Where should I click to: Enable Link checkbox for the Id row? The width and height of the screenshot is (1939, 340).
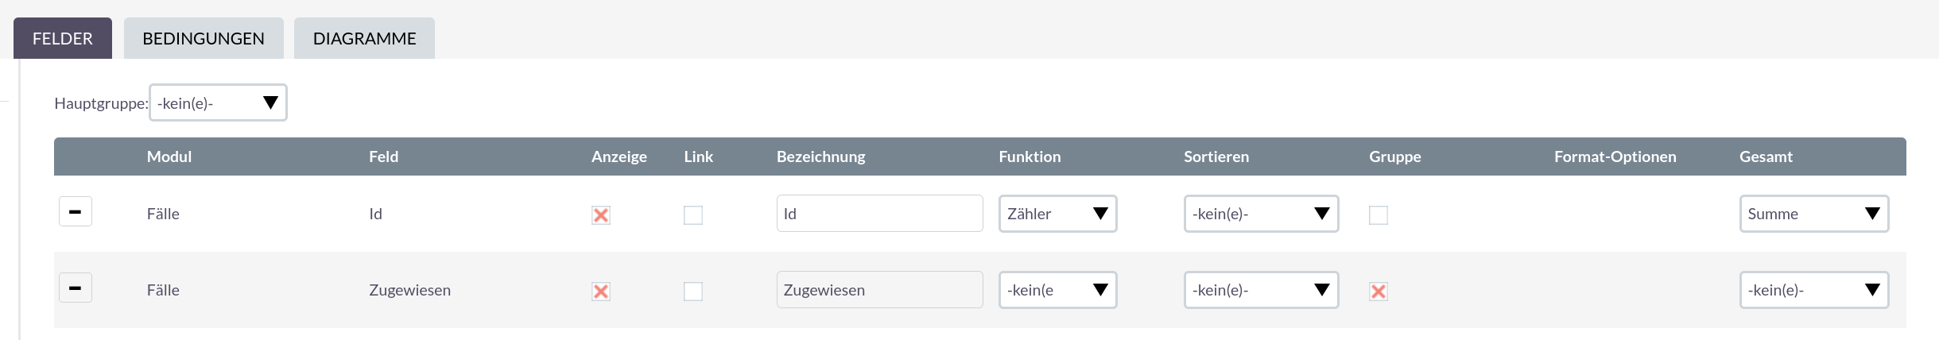click(x=693, y=215)
